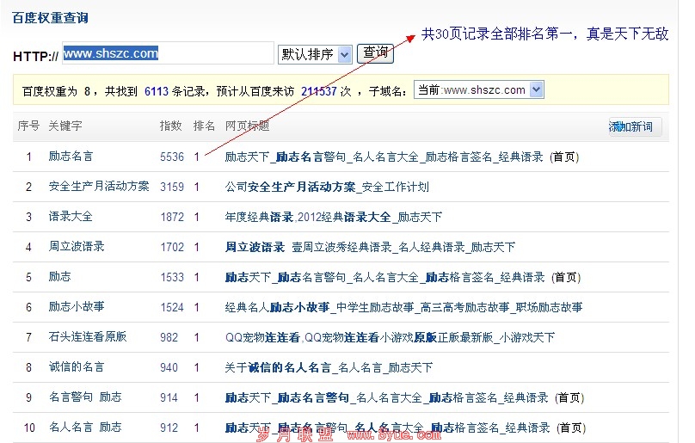Click the 网页标题 column header

click(x=247, y=126)
